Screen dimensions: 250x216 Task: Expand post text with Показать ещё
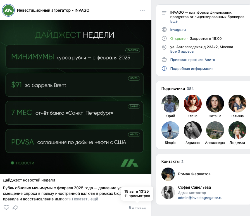point(85,199)
